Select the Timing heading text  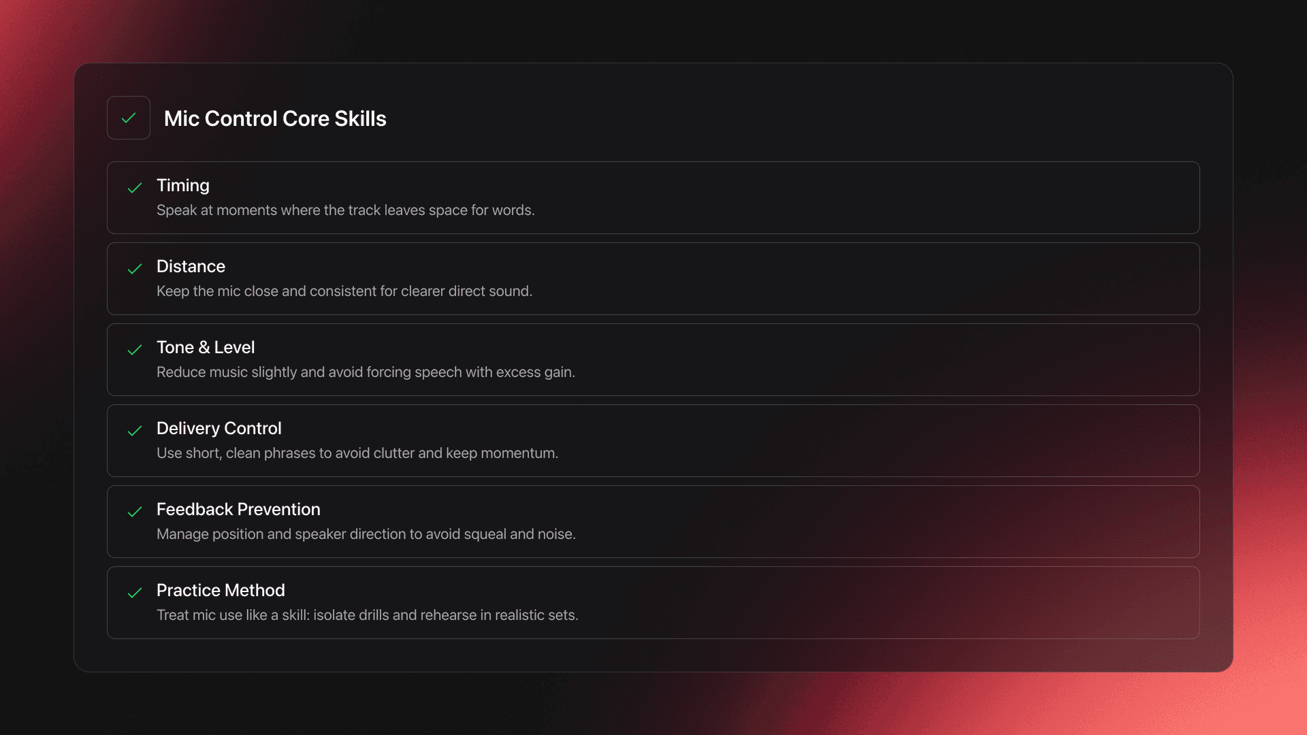pos(183,185)
